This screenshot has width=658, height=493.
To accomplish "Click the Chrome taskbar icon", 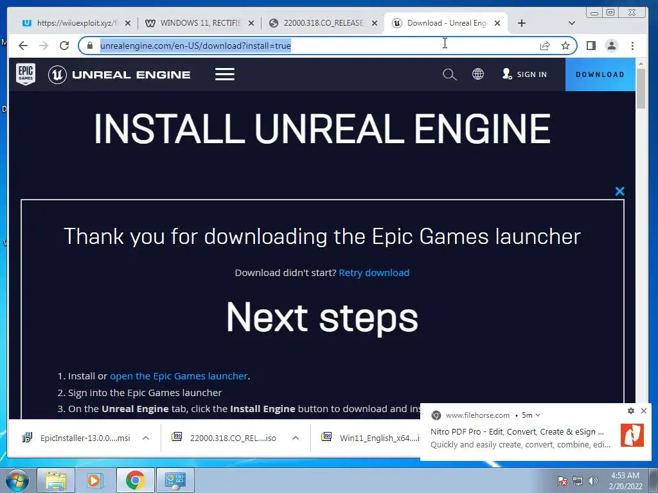I will coord(135,480).
